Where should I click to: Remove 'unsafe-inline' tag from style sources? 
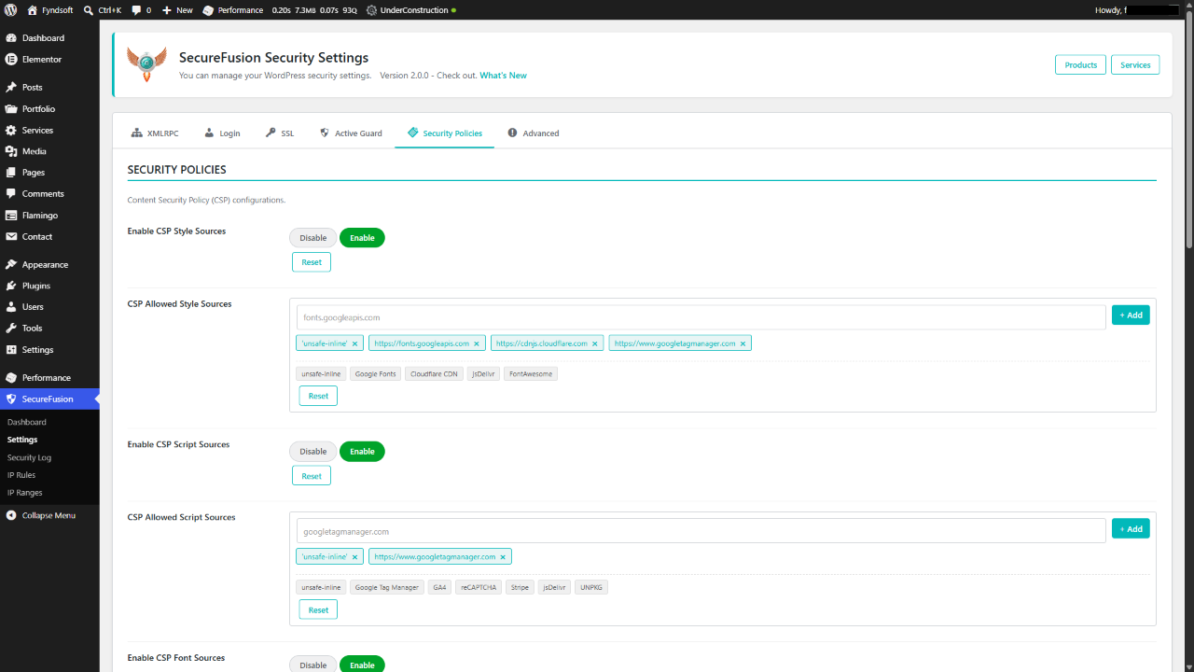tap(355, 343)
